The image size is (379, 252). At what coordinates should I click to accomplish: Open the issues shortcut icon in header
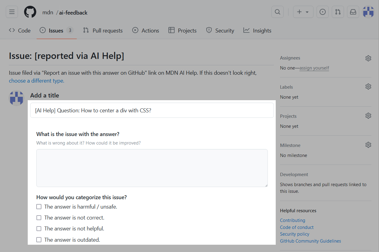(322, 12)
